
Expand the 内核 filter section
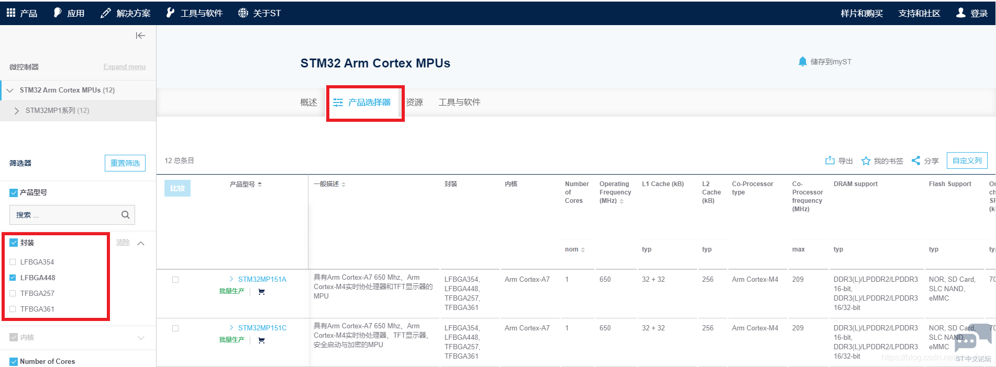(141, 338)
